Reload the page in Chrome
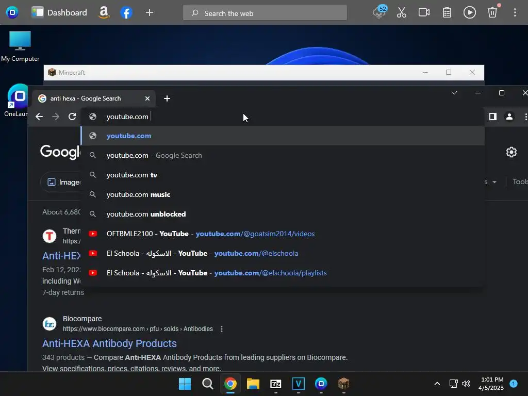Image resolution: width=528 pixels, height=396 pixels. coord(72,117)
